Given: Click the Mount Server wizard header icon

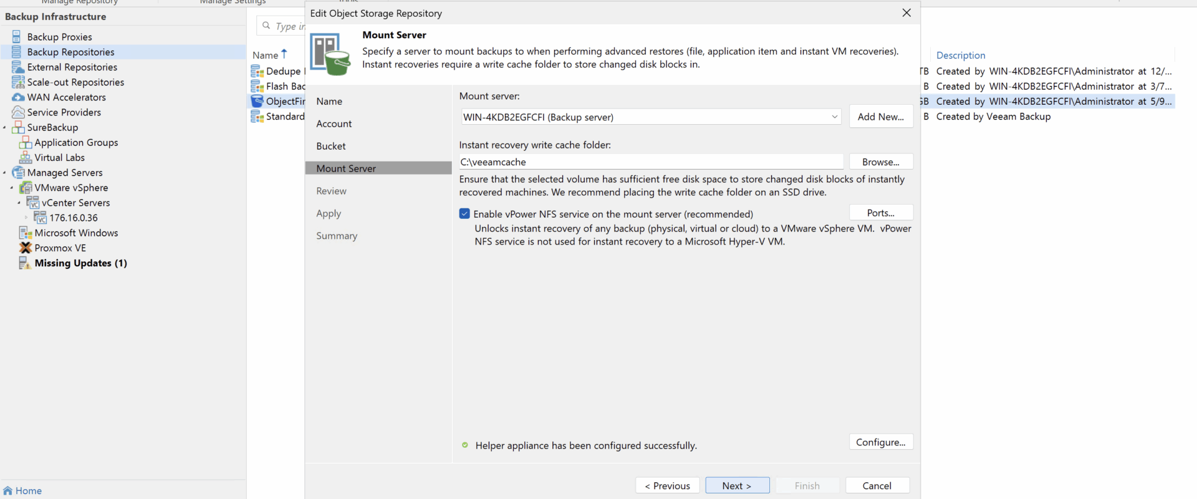Looking at the screenshot, I should tap(330, 54).
